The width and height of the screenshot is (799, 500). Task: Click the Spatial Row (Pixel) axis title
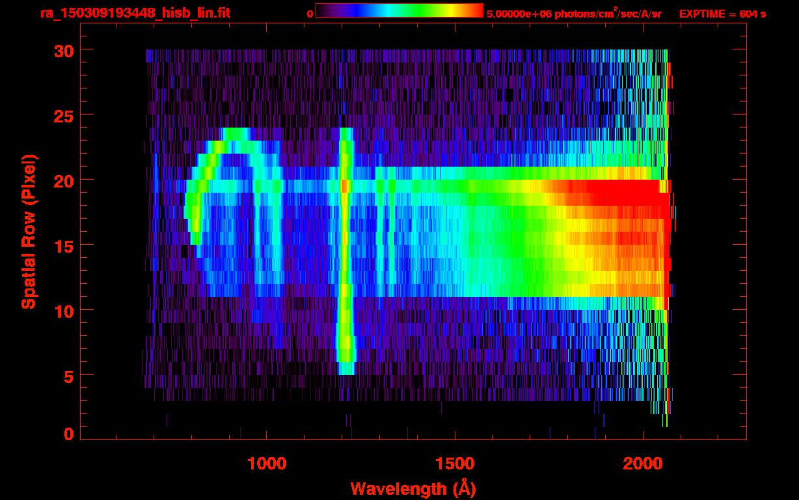click(x=29, y=232)
